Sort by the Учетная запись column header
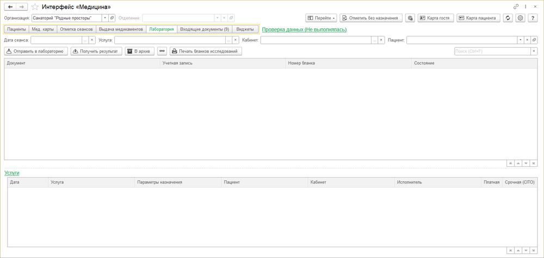 coord(222,64)
